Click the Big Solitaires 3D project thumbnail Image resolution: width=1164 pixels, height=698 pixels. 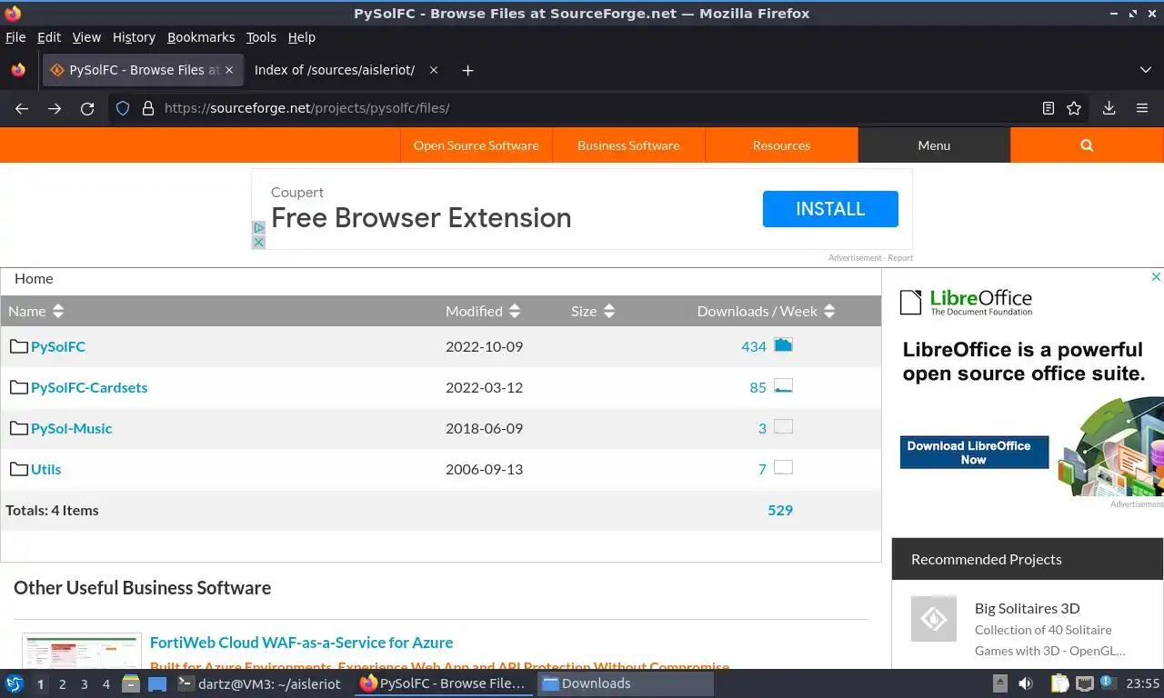click(934, 619)
